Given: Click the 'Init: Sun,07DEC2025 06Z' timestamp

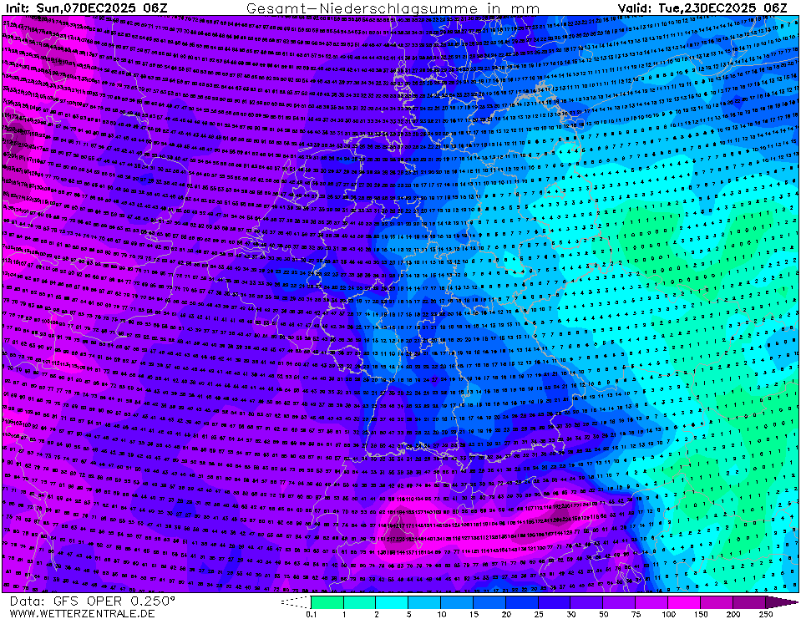Looking at the screenshot, I should click(x=86, y=8).
